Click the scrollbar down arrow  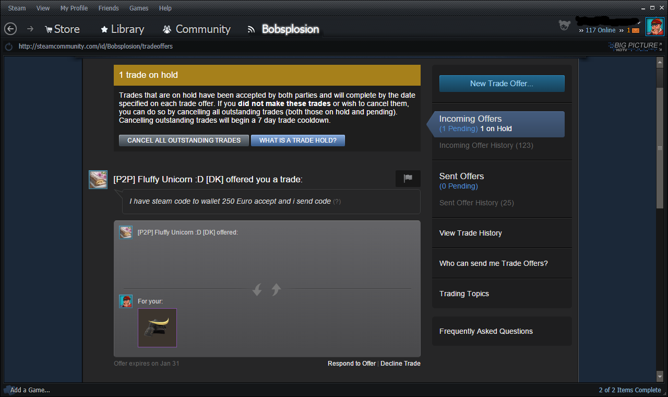(660, 377)
